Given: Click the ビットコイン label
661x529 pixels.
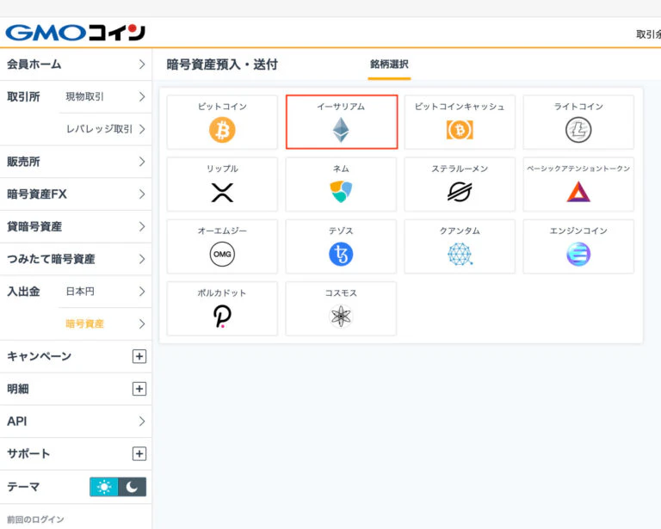Looking at the screenshot, I should (222, 107).
